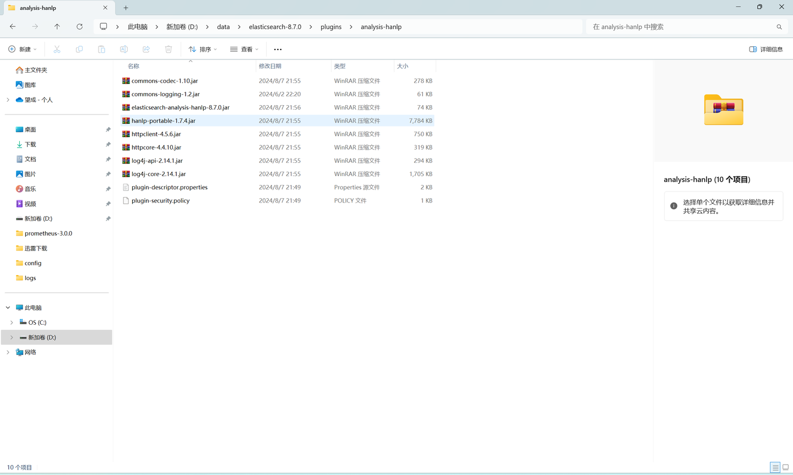The height and width of the screenshot is (475, 793).
Task: Open the See more ... toolbar menu
Action: click(x=278, y=49)
